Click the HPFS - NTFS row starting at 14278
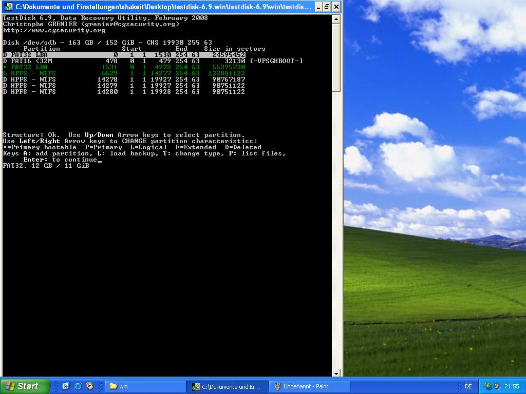Viewport: 526px width, 394px height. (124, 80)
